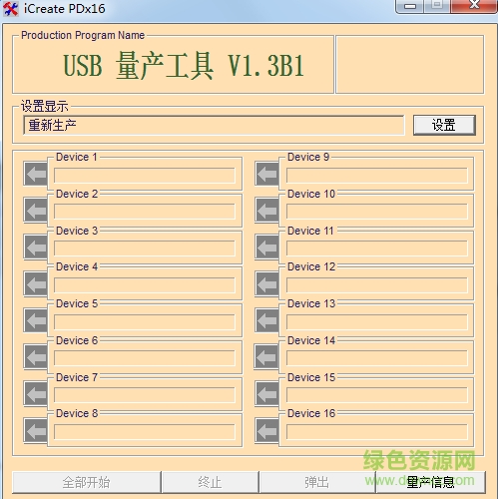Click the arrow icon beside Device 16

(x=266, y=430)
